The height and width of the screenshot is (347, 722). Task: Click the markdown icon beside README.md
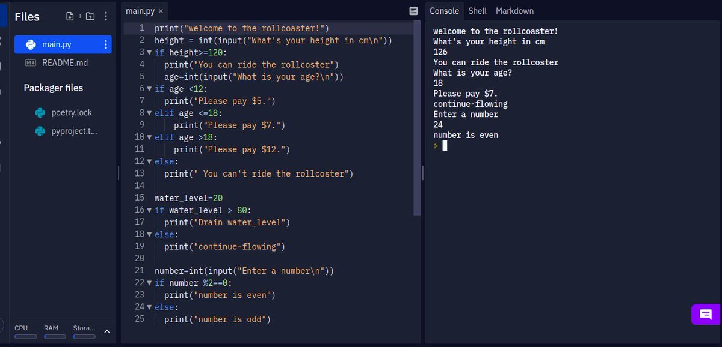point(31,63)
